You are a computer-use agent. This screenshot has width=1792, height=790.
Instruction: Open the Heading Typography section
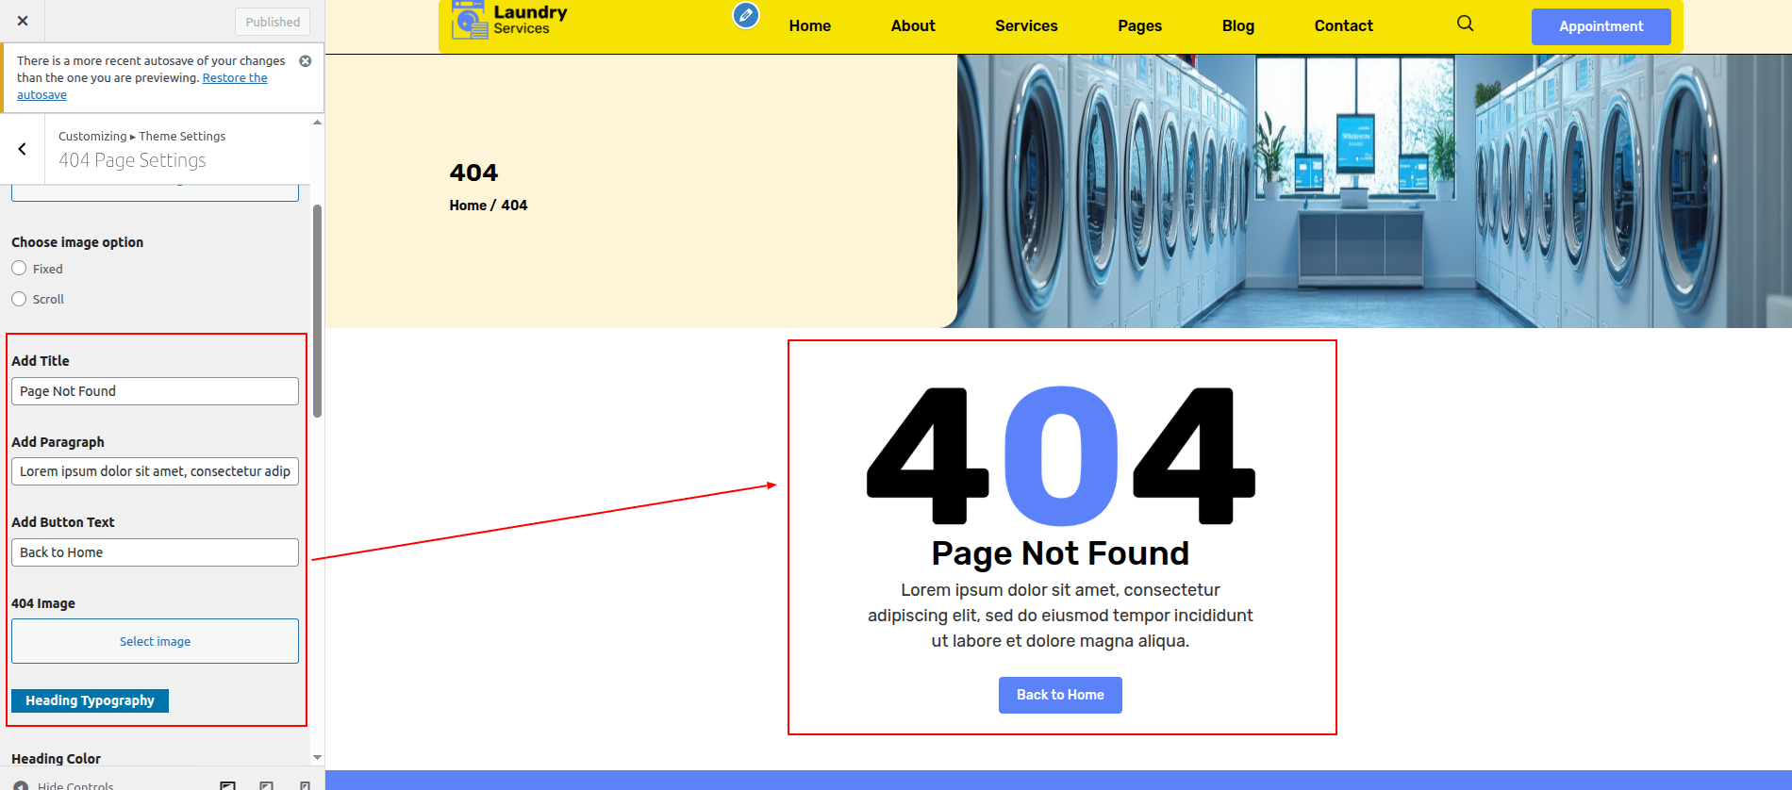tap(90, 700)
